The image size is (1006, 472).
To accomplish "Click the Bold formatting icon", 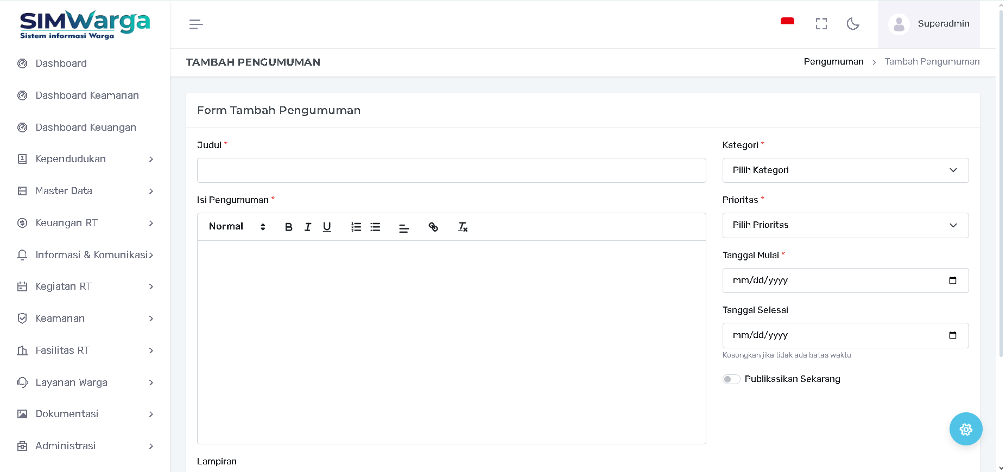I will tap(288, 227).
